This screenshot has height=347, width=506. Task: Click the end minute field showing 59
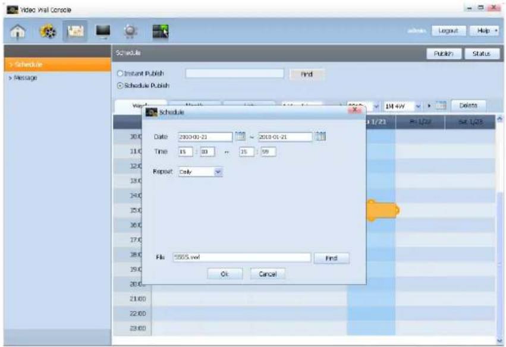[269, 152]
